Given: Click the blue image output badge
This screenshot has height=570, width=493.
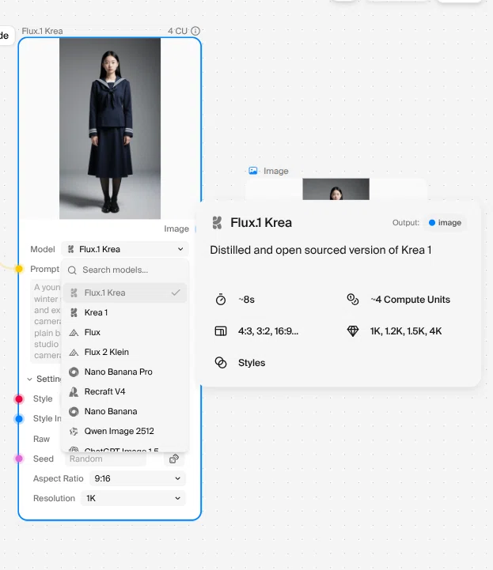Looking at the screenshot, I should pyautogui.click(x=445, y=222).
